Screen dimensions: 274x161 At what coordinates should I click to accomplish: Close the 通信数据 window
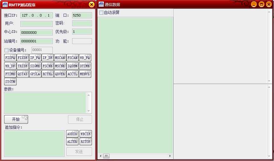tap(269, 4)
